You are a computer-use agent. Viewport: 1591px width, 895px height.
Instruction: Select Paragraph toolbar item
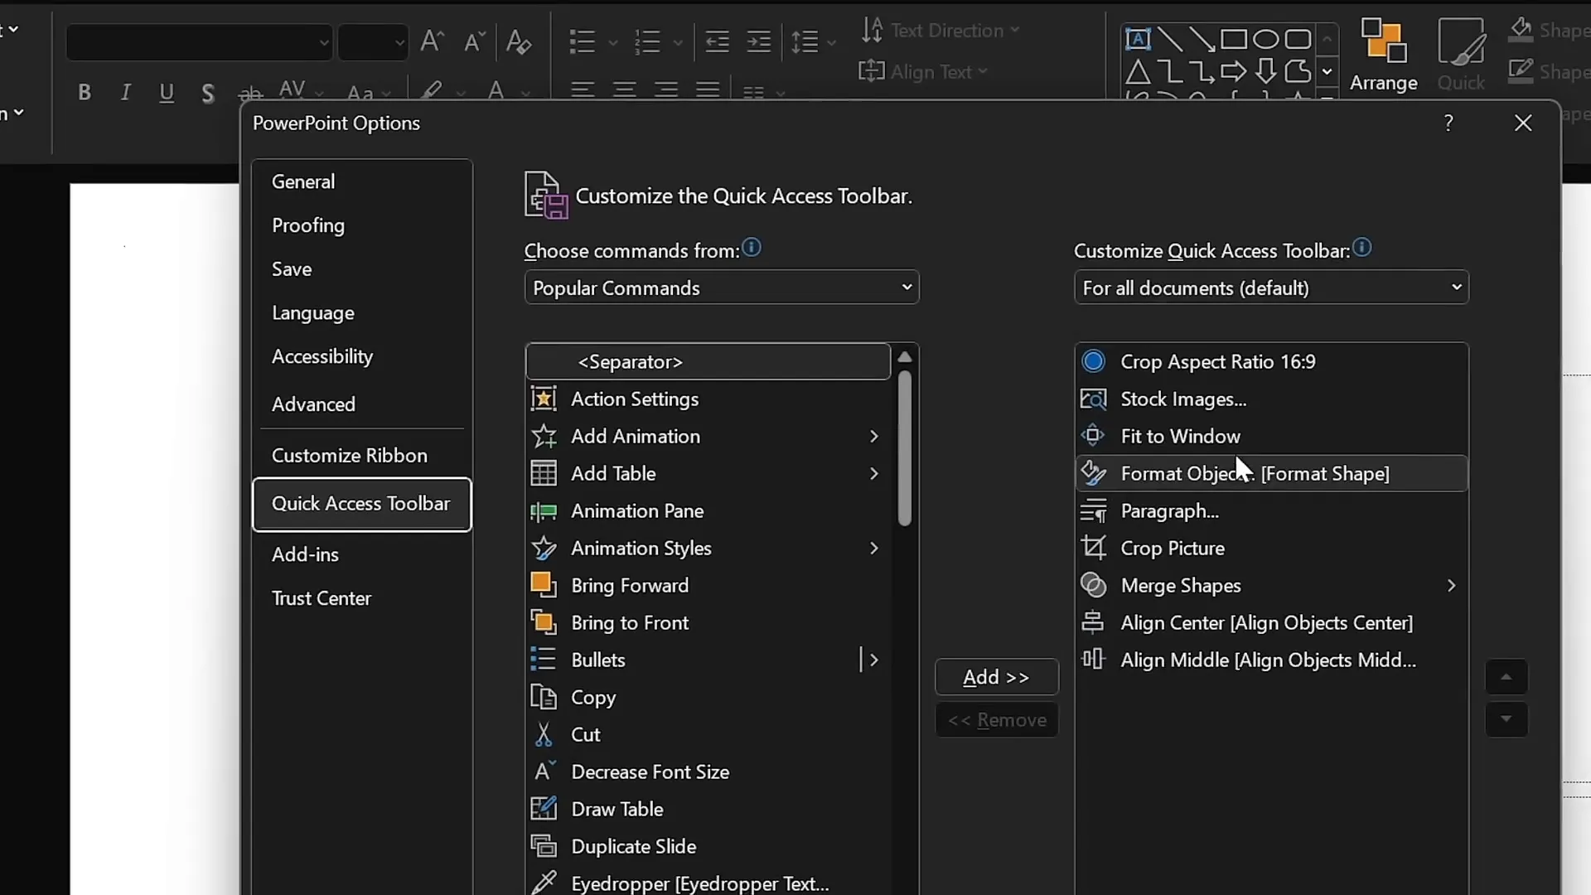coord(1271,510)
